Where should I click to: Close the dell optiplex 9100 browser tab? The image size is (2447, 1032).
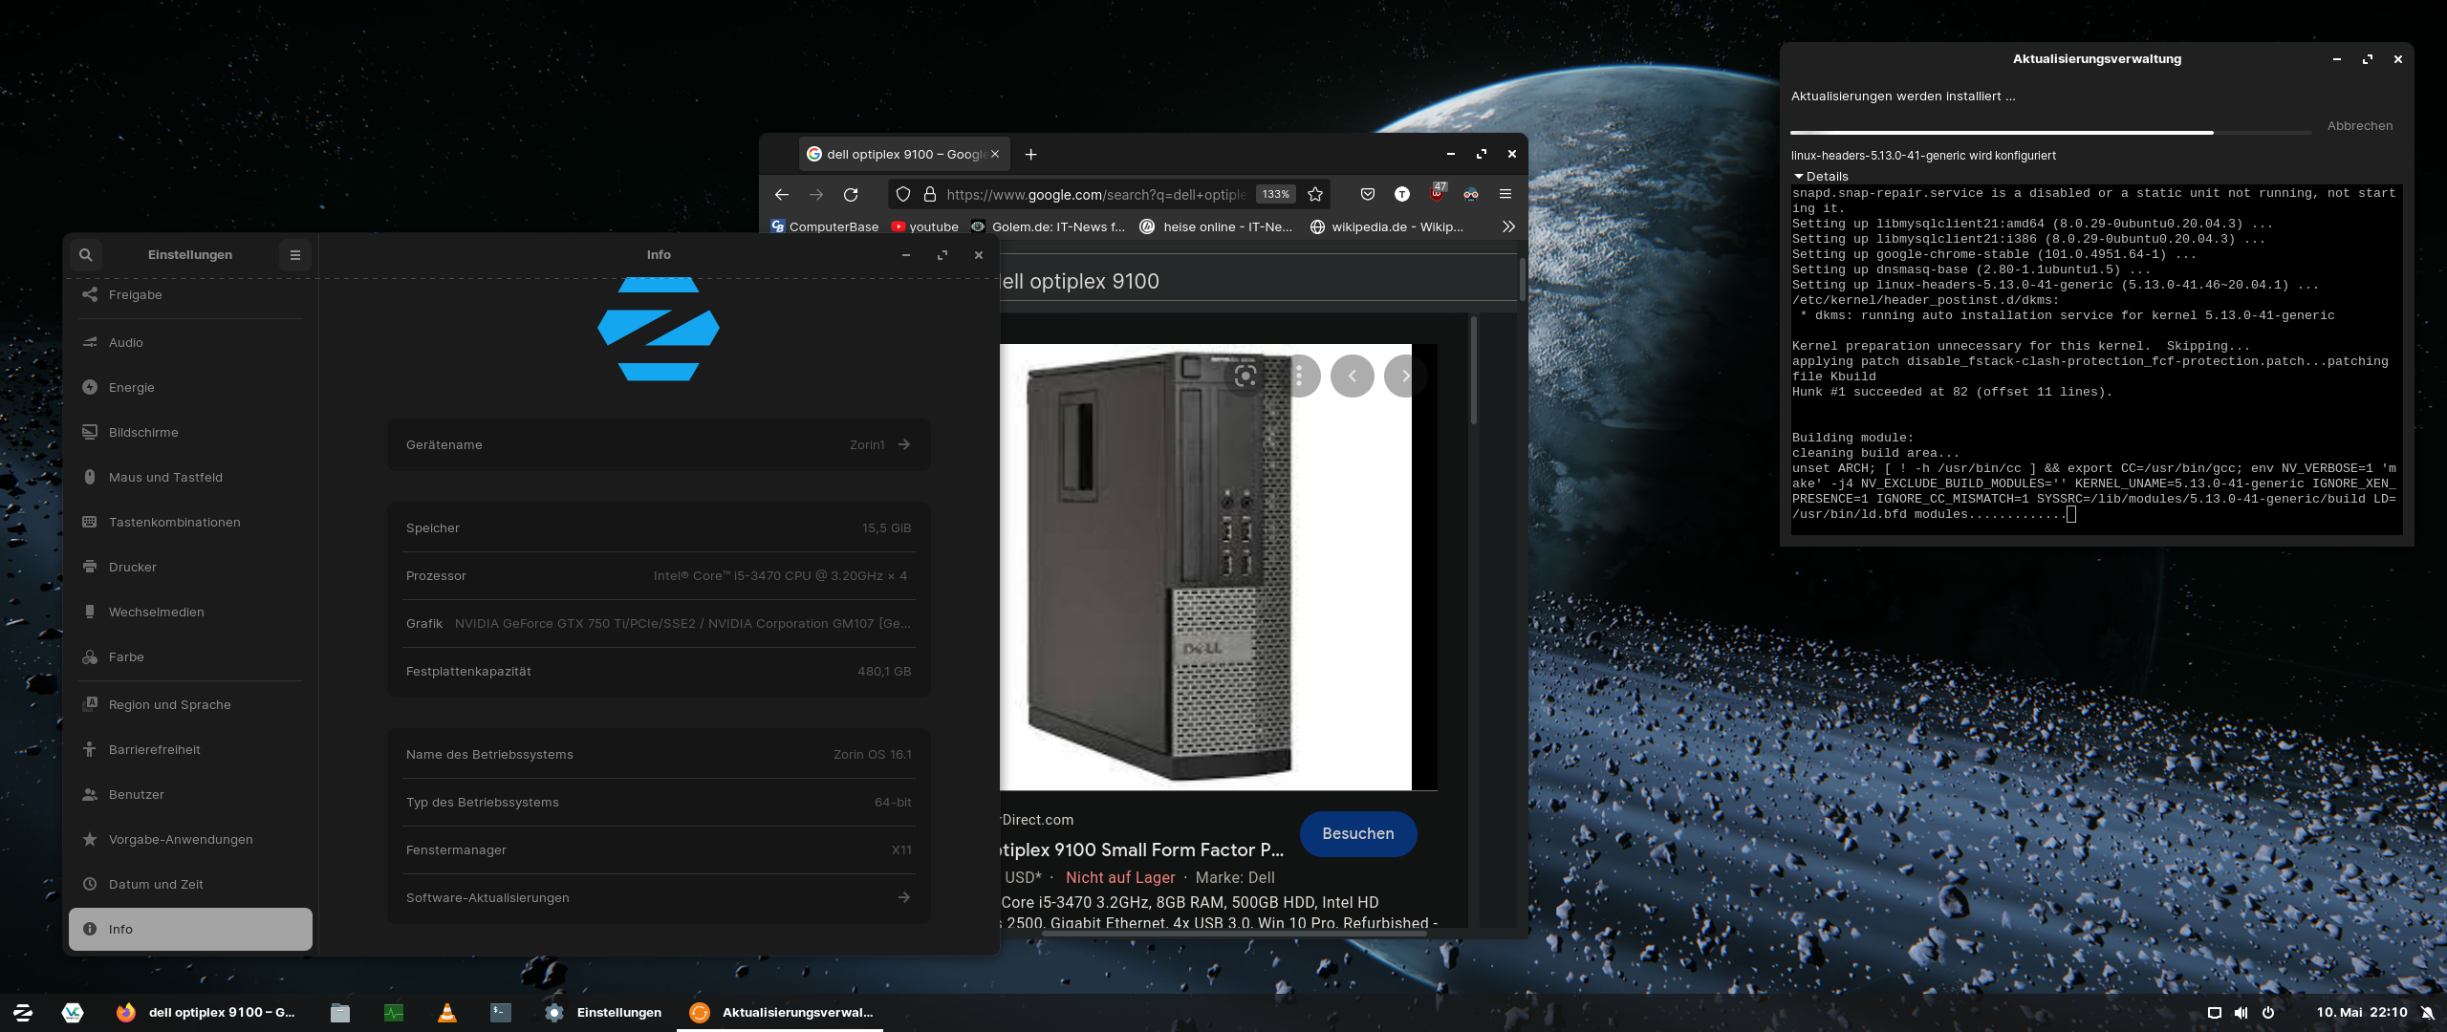coord(995,155)
